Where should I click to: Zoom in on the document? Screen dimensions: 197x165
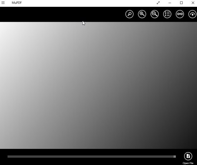coord(142,14)
